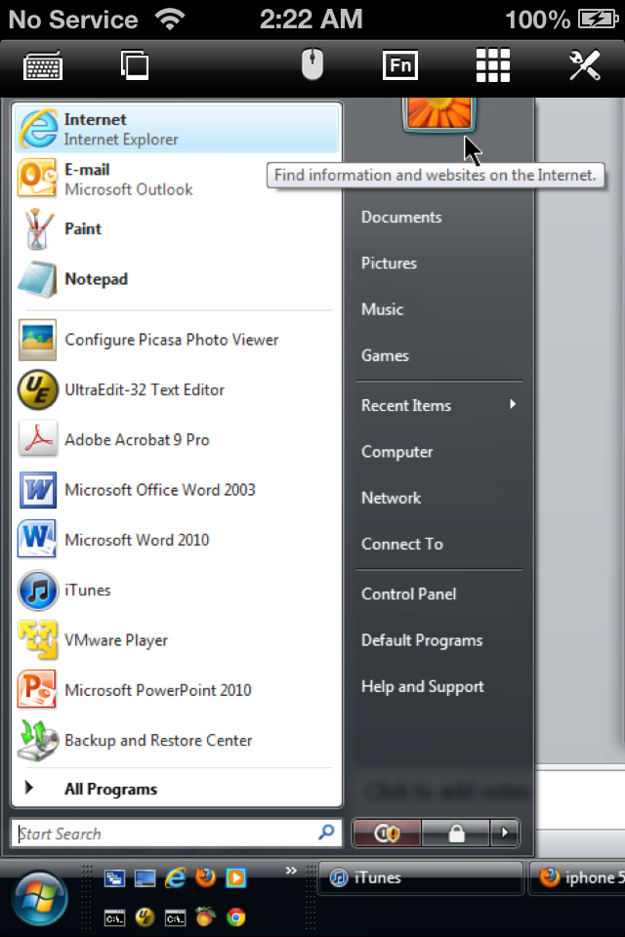
Task: Click the search magnifier icon in Start Search
Action: pos(326,832)
